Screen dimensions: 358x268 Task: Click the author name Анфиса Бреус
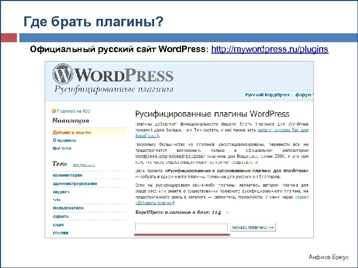click(x=329, y=257)
